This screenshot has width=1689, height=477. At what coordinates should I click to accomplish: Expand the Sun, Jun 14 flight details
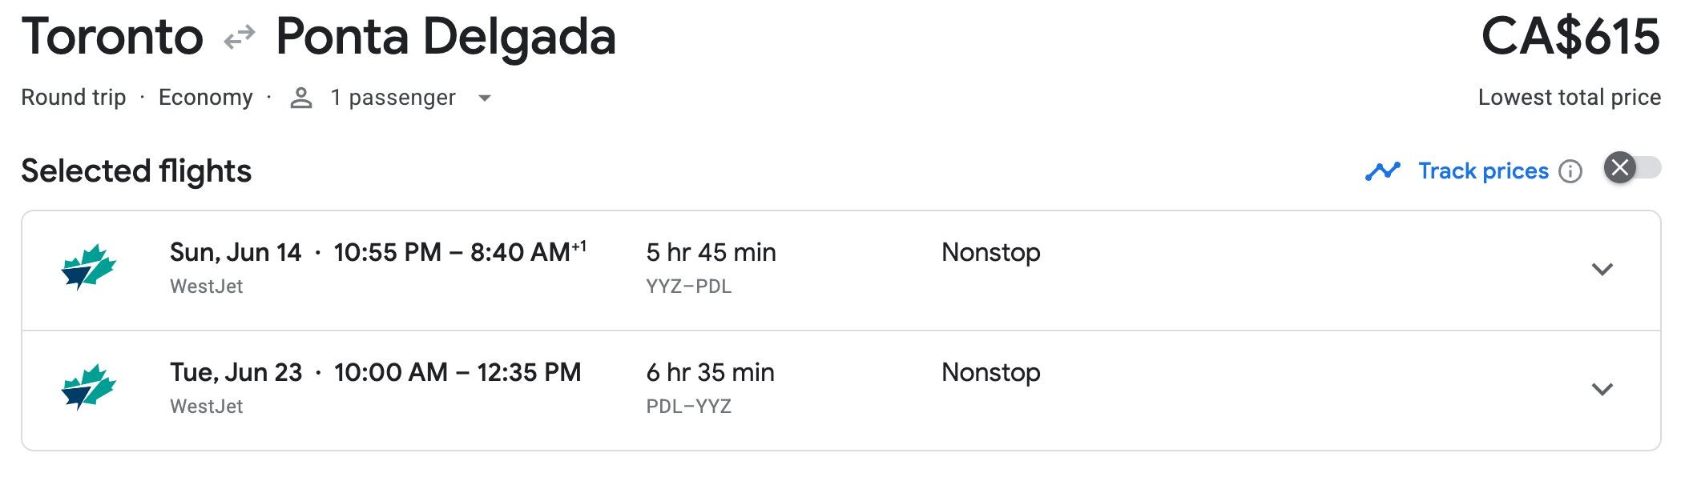pyautogui.click(x=1602, y=269)
